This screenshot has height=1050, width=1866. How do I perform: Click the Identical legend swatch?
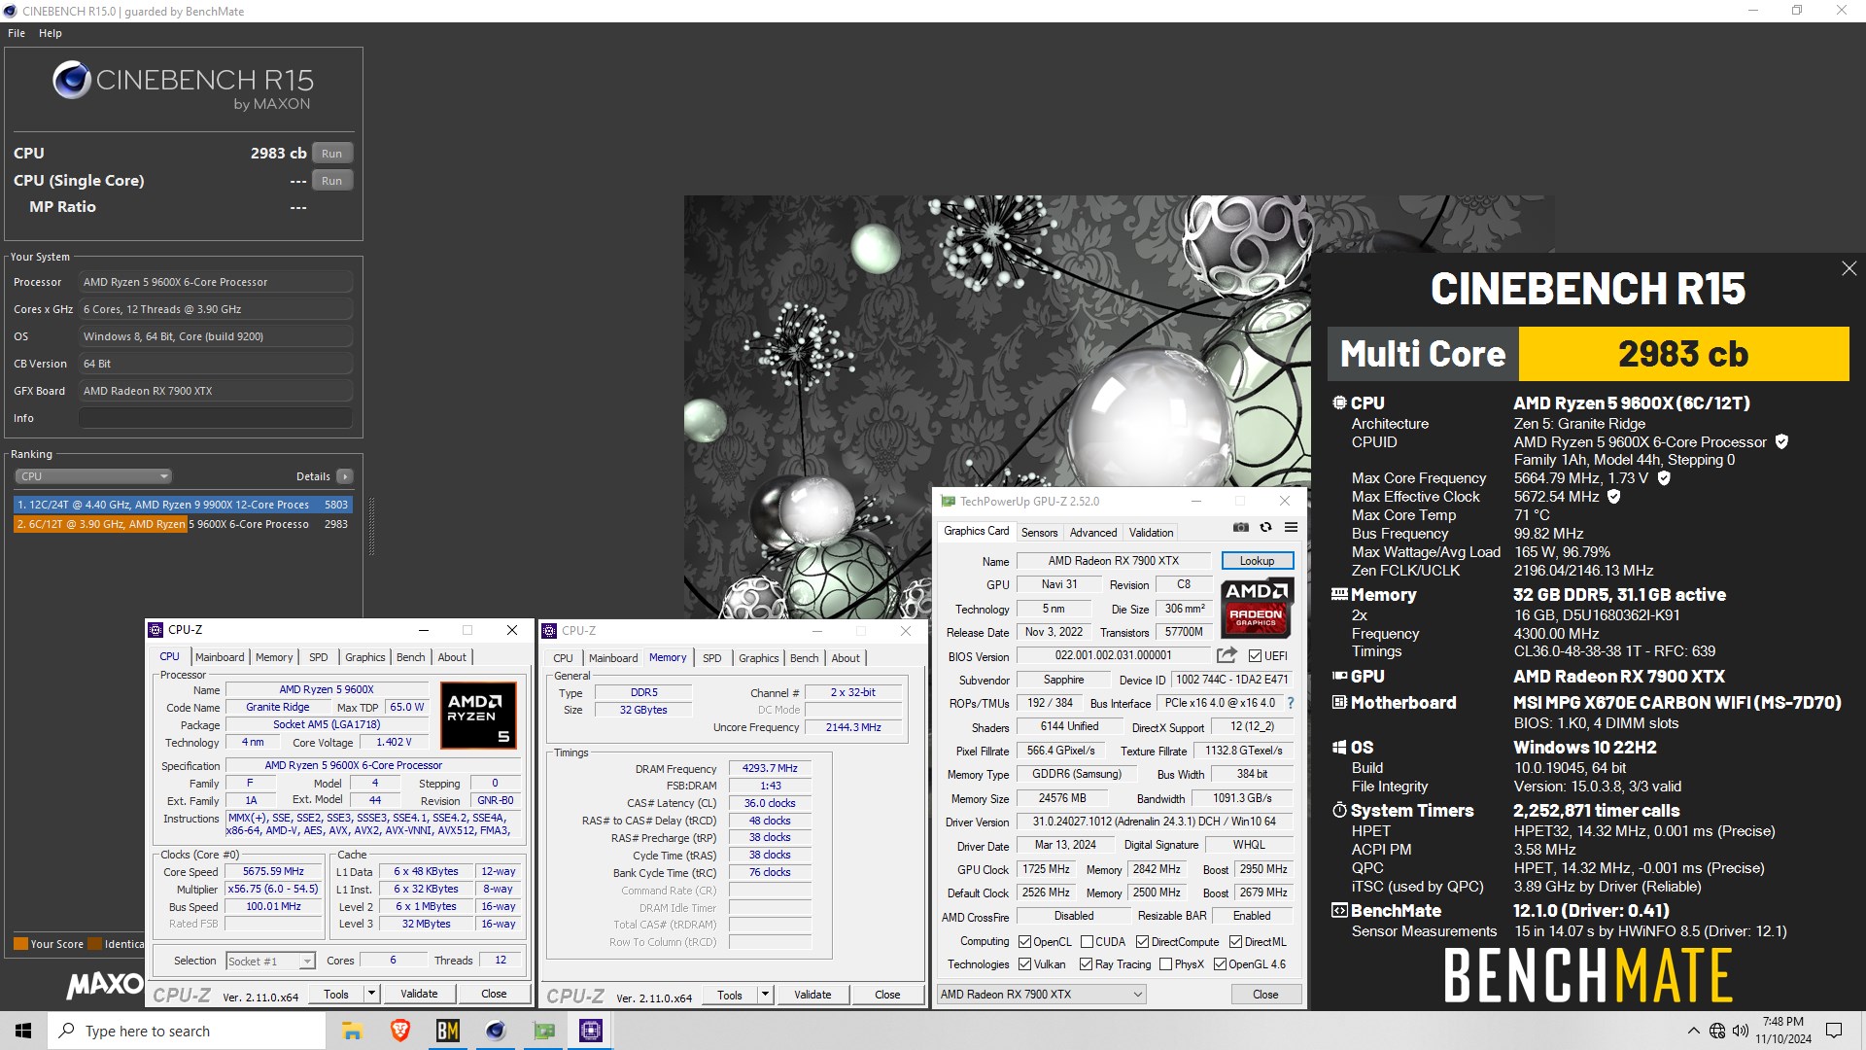point(94,943)
